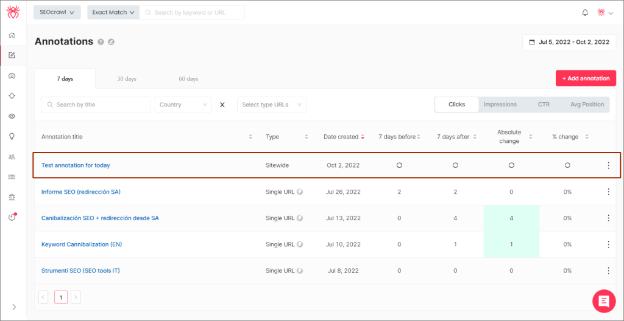Click the Add annotation button

tap(586, 78)
